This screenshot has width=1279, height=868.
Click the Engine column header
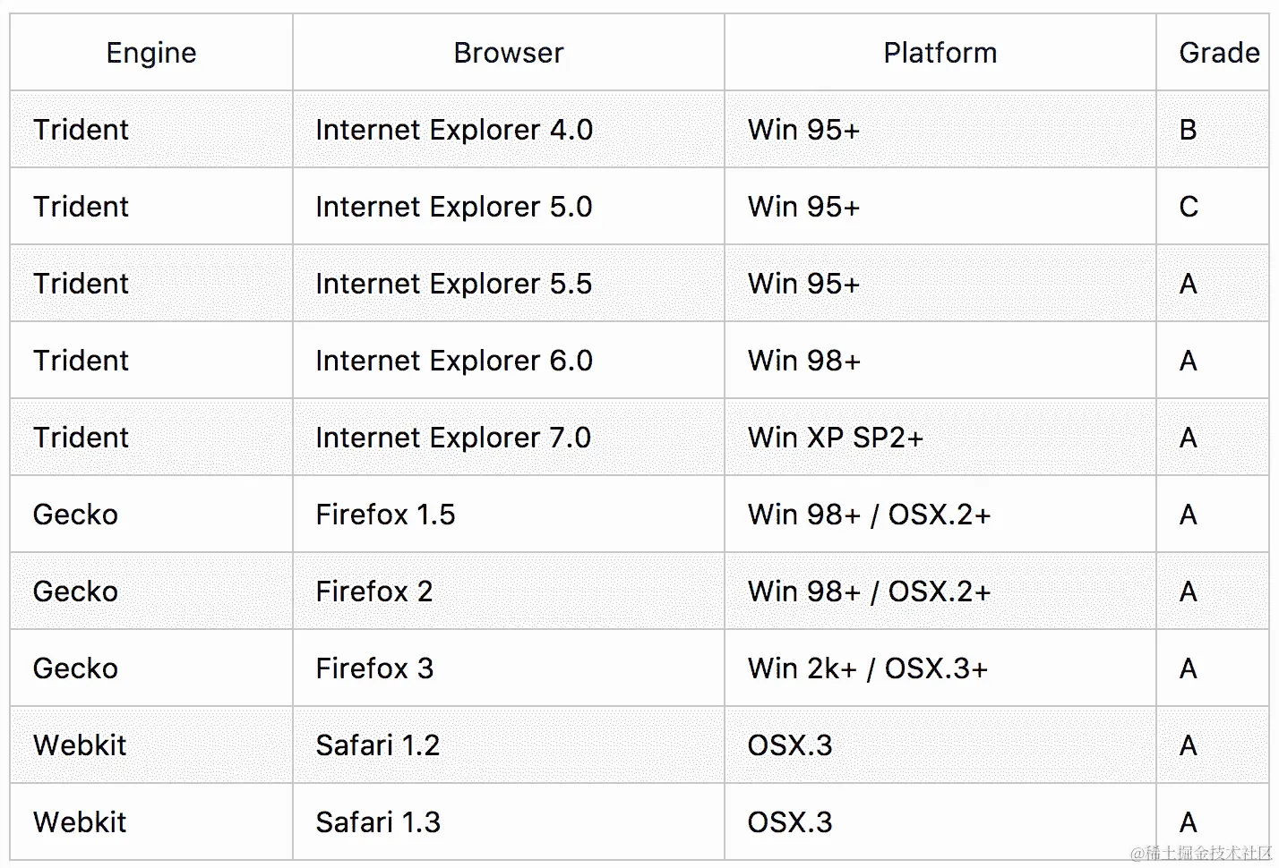[x=151, y=53]
